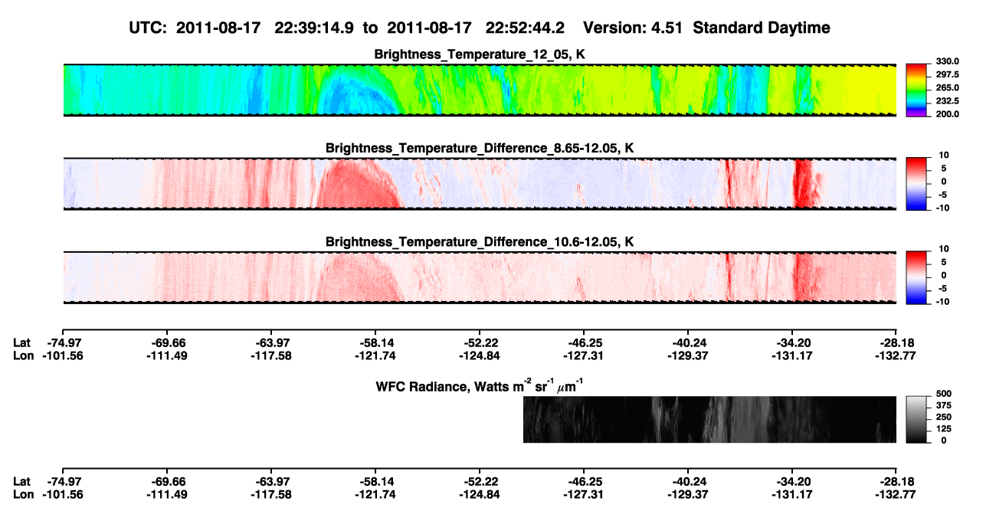Click the 250 tick on the WFC colorbar
This screenshot has height=511, width=996.
[x=943, y=418]
